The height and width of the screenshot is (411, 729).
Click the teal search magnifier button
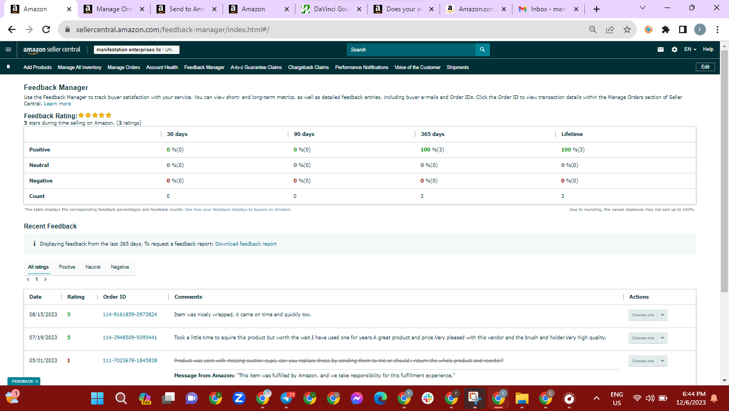click(482, 50)
